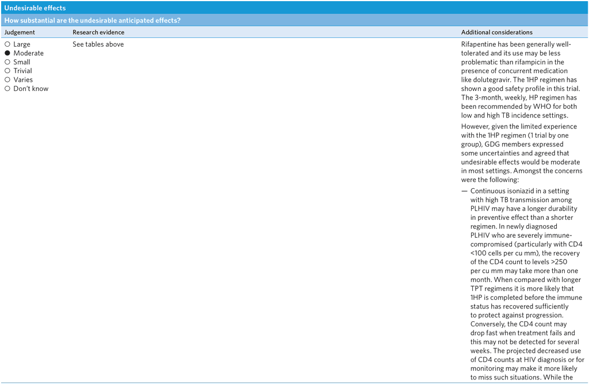Select the Trivial radio button
589x384 pixels.
(x=7, y=71)
